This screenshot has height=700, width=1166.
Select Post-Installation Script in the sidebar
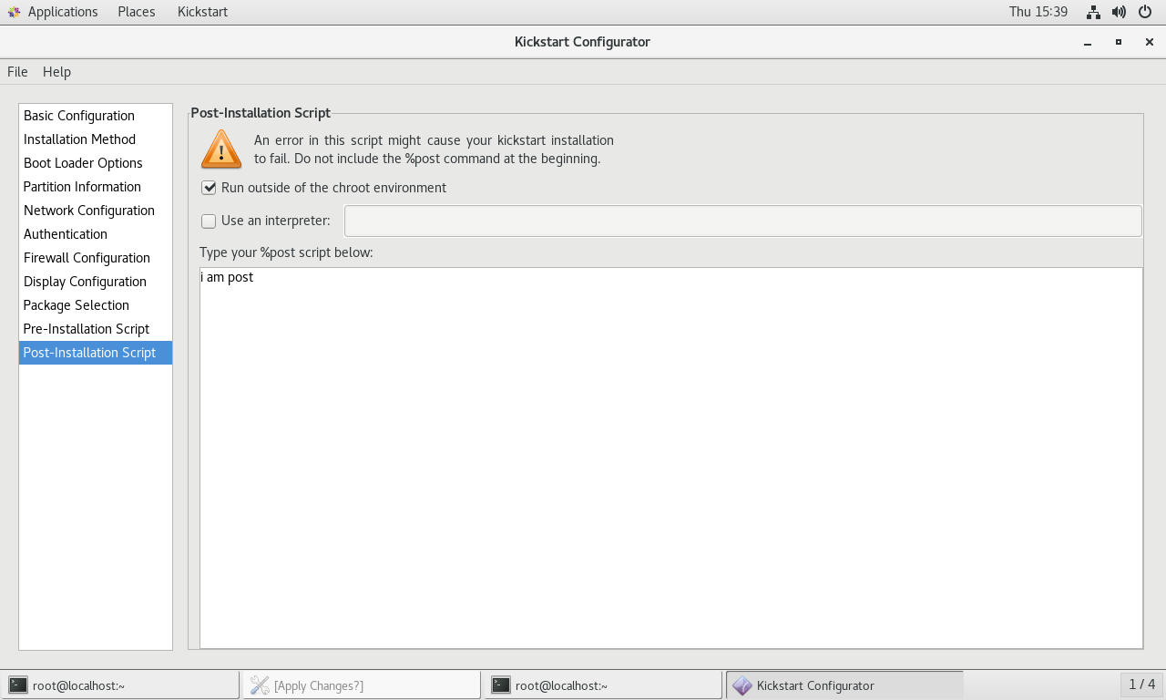tap(96, 353)
